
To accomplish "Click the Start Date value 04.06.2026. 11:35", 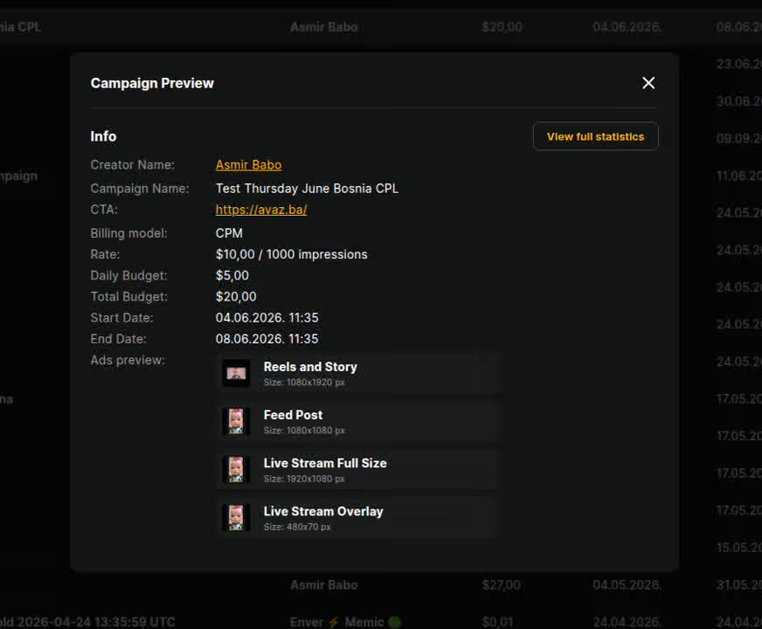I will click(267, 318).
